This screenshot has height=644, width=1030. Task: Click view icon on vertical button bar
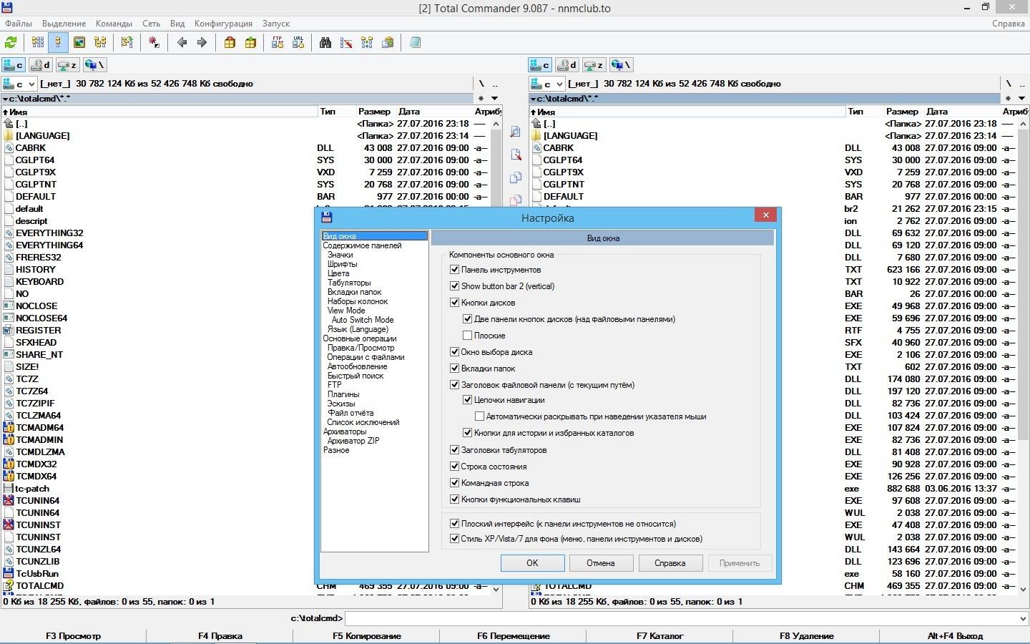[515, 132]
